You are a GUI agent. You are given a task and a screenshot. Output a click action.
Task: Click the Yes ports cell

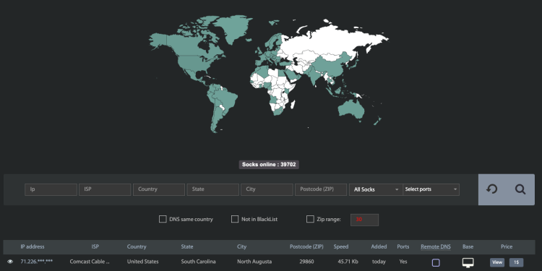(x=403, y=262)
